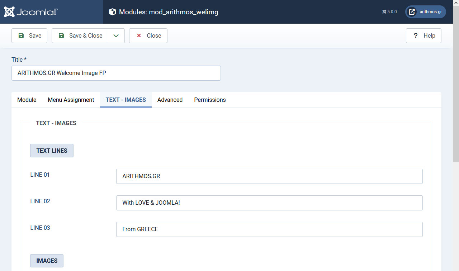This screenshot has width=459, height=271.
Task: Click the scrollbar up arrow
Action: 456,3
